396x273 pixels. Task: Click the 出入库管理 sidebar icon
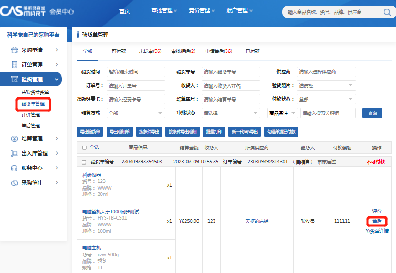tap(15, 154)
